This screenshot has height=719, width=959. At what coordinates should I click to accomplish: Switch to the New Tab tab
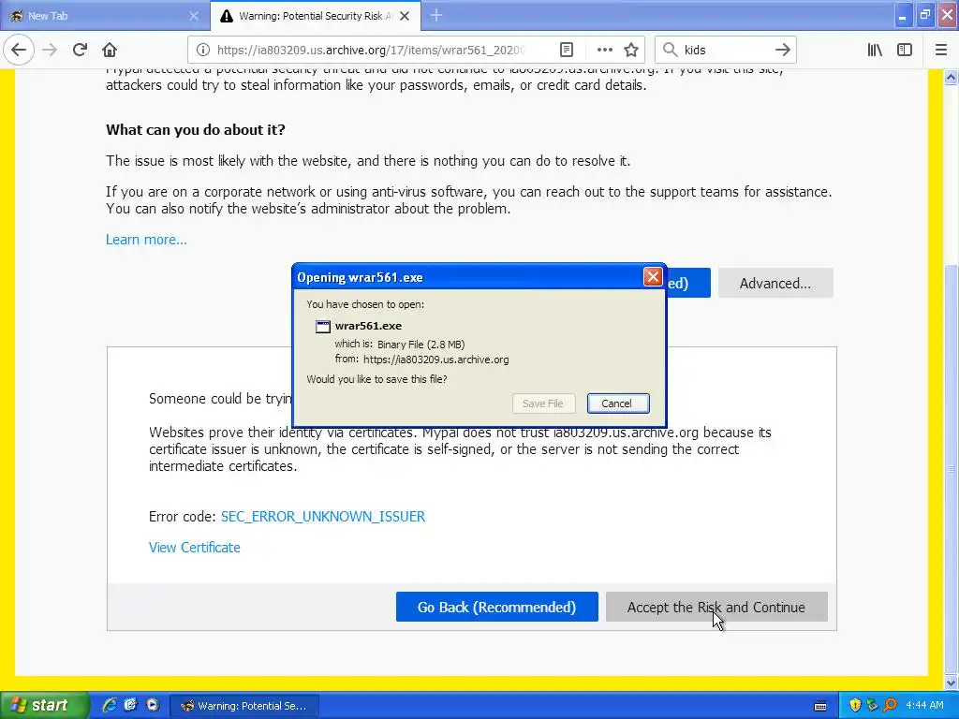coord(105,16)
